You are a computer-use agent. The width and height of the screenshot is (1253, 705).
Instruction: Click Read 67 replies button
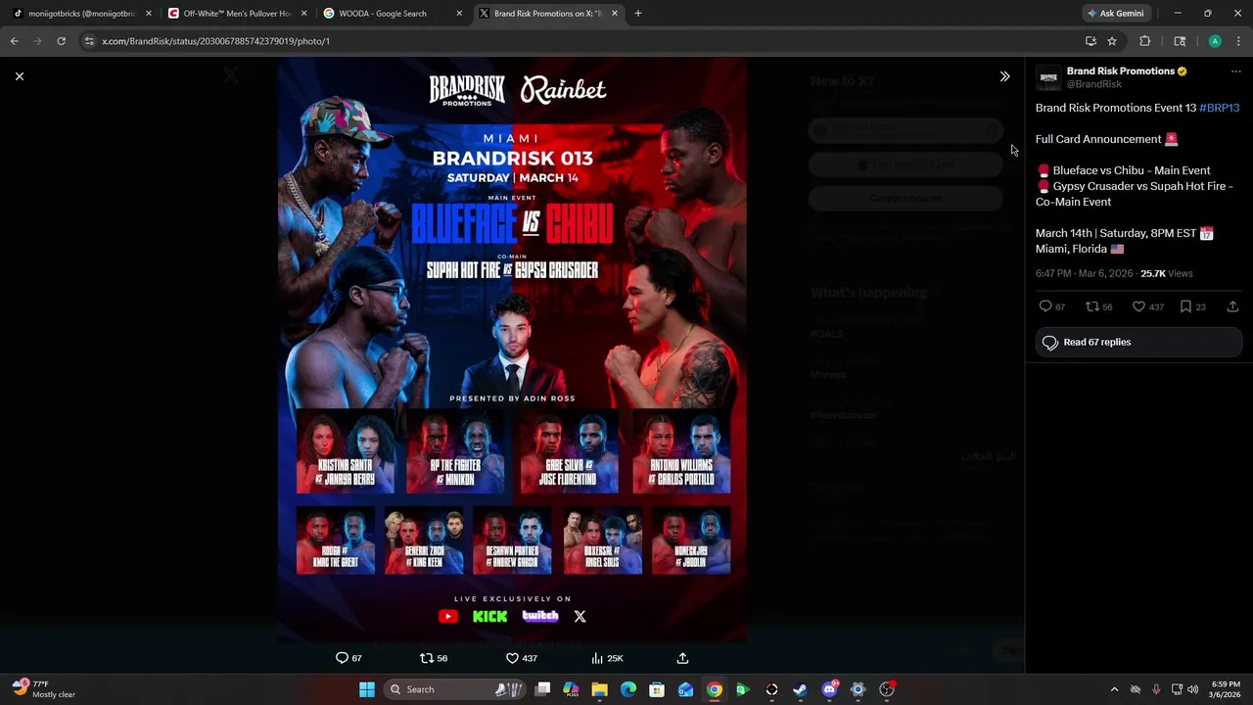[1138, 342]
